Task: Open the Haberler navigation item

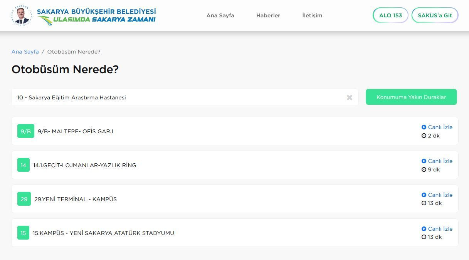Action: [268, 15]
